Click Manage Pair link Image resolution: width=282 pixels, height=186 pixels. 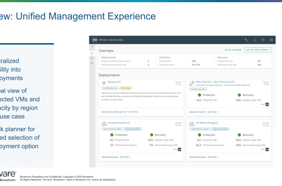click(x=196, y=112)
